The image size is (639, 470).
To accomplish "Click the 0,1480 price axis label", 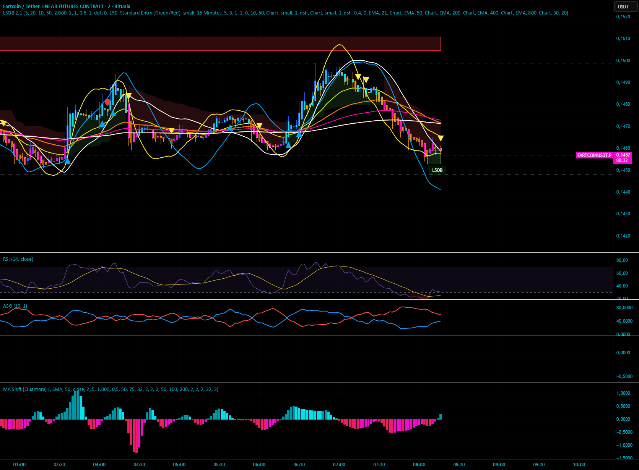I will click(x=623, y=104).
